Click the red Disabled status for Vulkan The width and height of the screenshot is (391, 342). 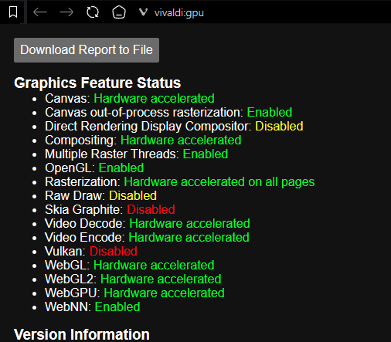coord(114,252)
